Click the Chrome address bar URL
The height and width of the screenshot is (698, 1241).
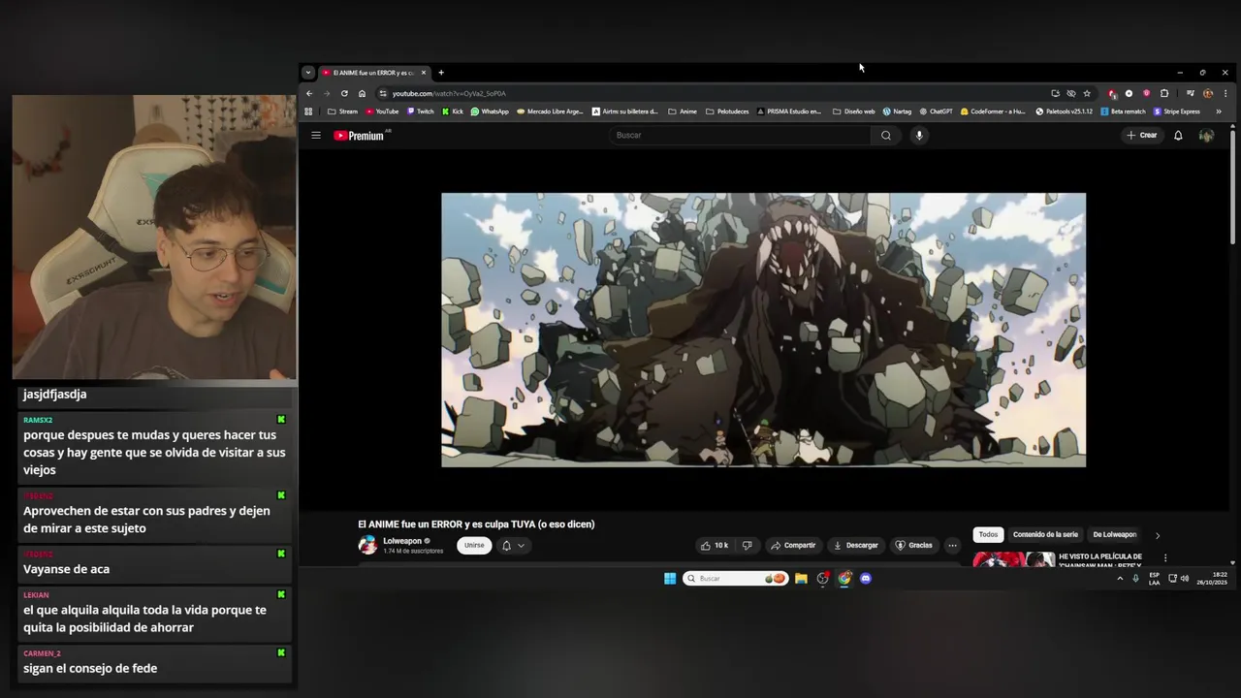(x=449, y=93)
